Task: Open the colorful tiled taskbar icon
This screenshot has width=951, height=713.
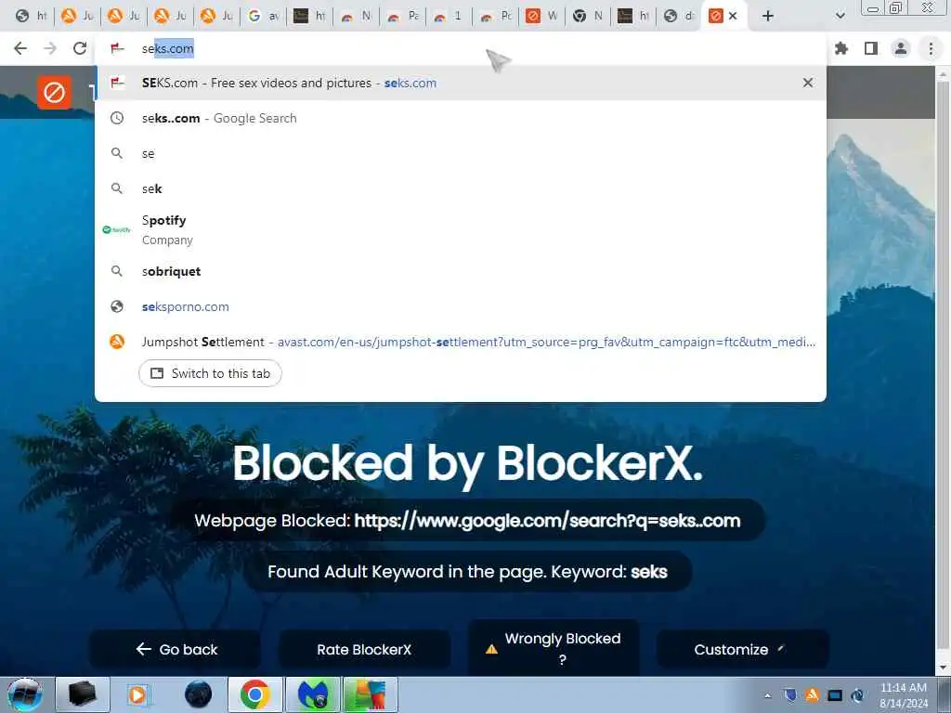Action: tap(370, 694)
